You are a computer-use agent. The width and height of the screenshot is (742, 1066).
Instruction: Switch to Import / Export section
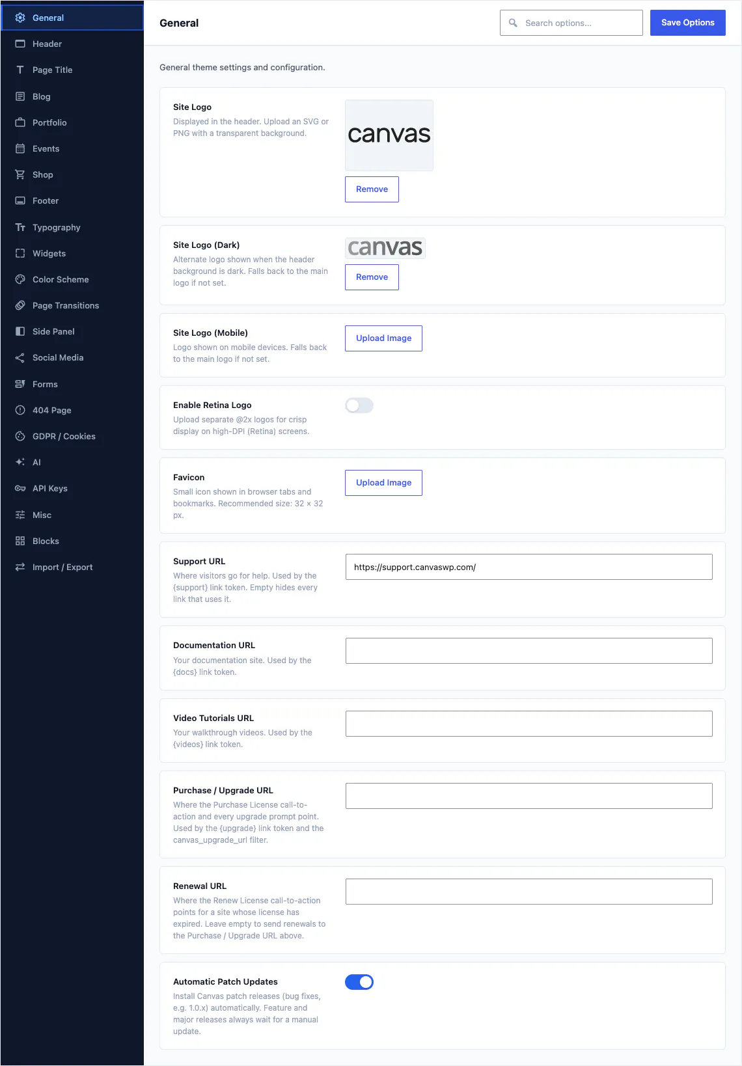pos(72,567)
